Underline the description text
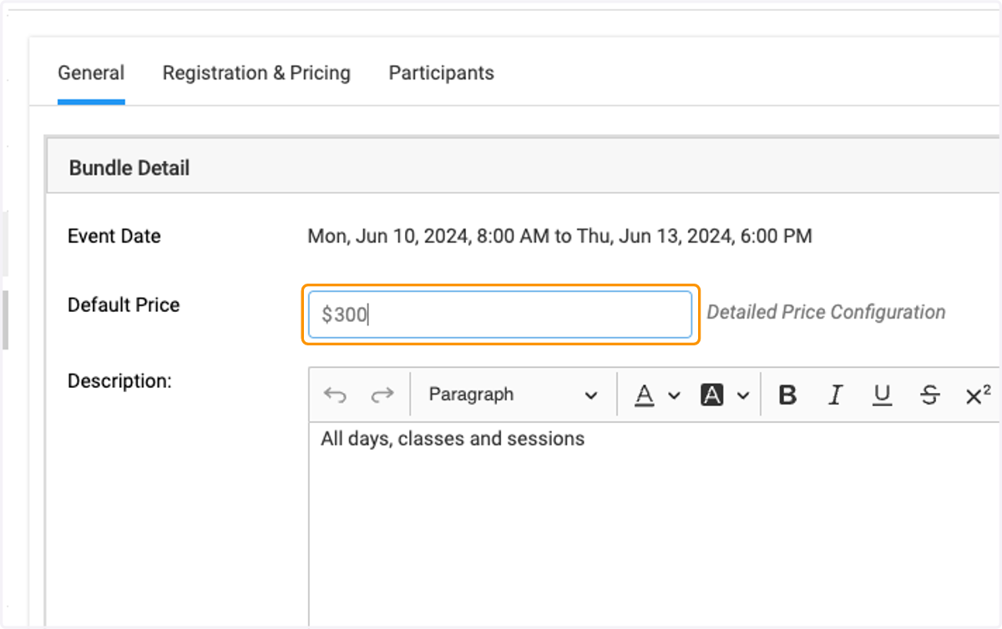This screenshot has width=1002, height=629. 882,395
